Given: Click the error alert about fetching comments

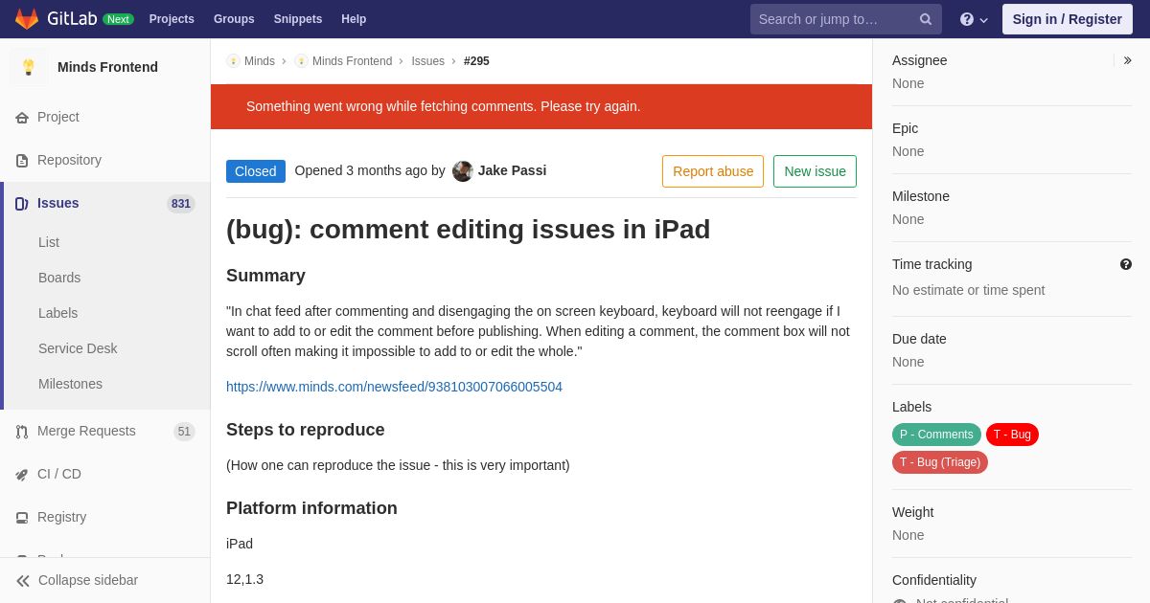Looking at the screenshot, I should click(x=541, y=106).
